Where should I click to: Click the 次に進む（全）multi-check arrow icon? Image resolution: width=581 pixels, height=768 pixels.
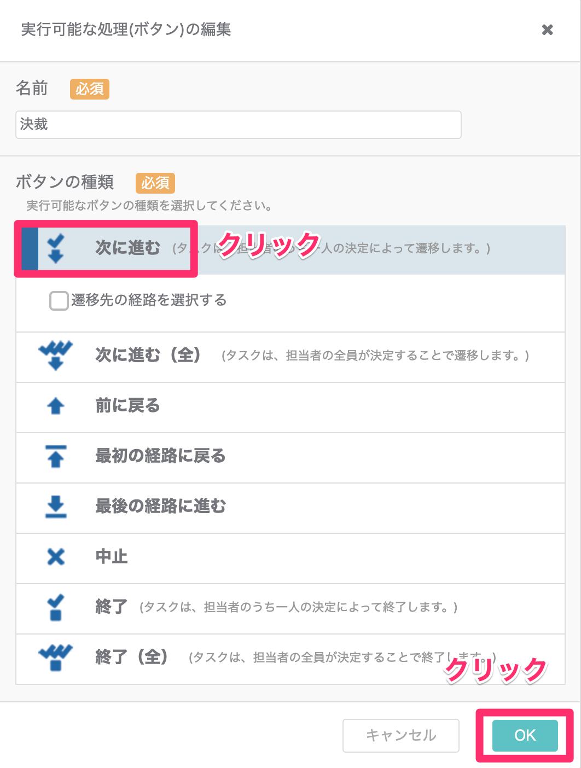55,356
